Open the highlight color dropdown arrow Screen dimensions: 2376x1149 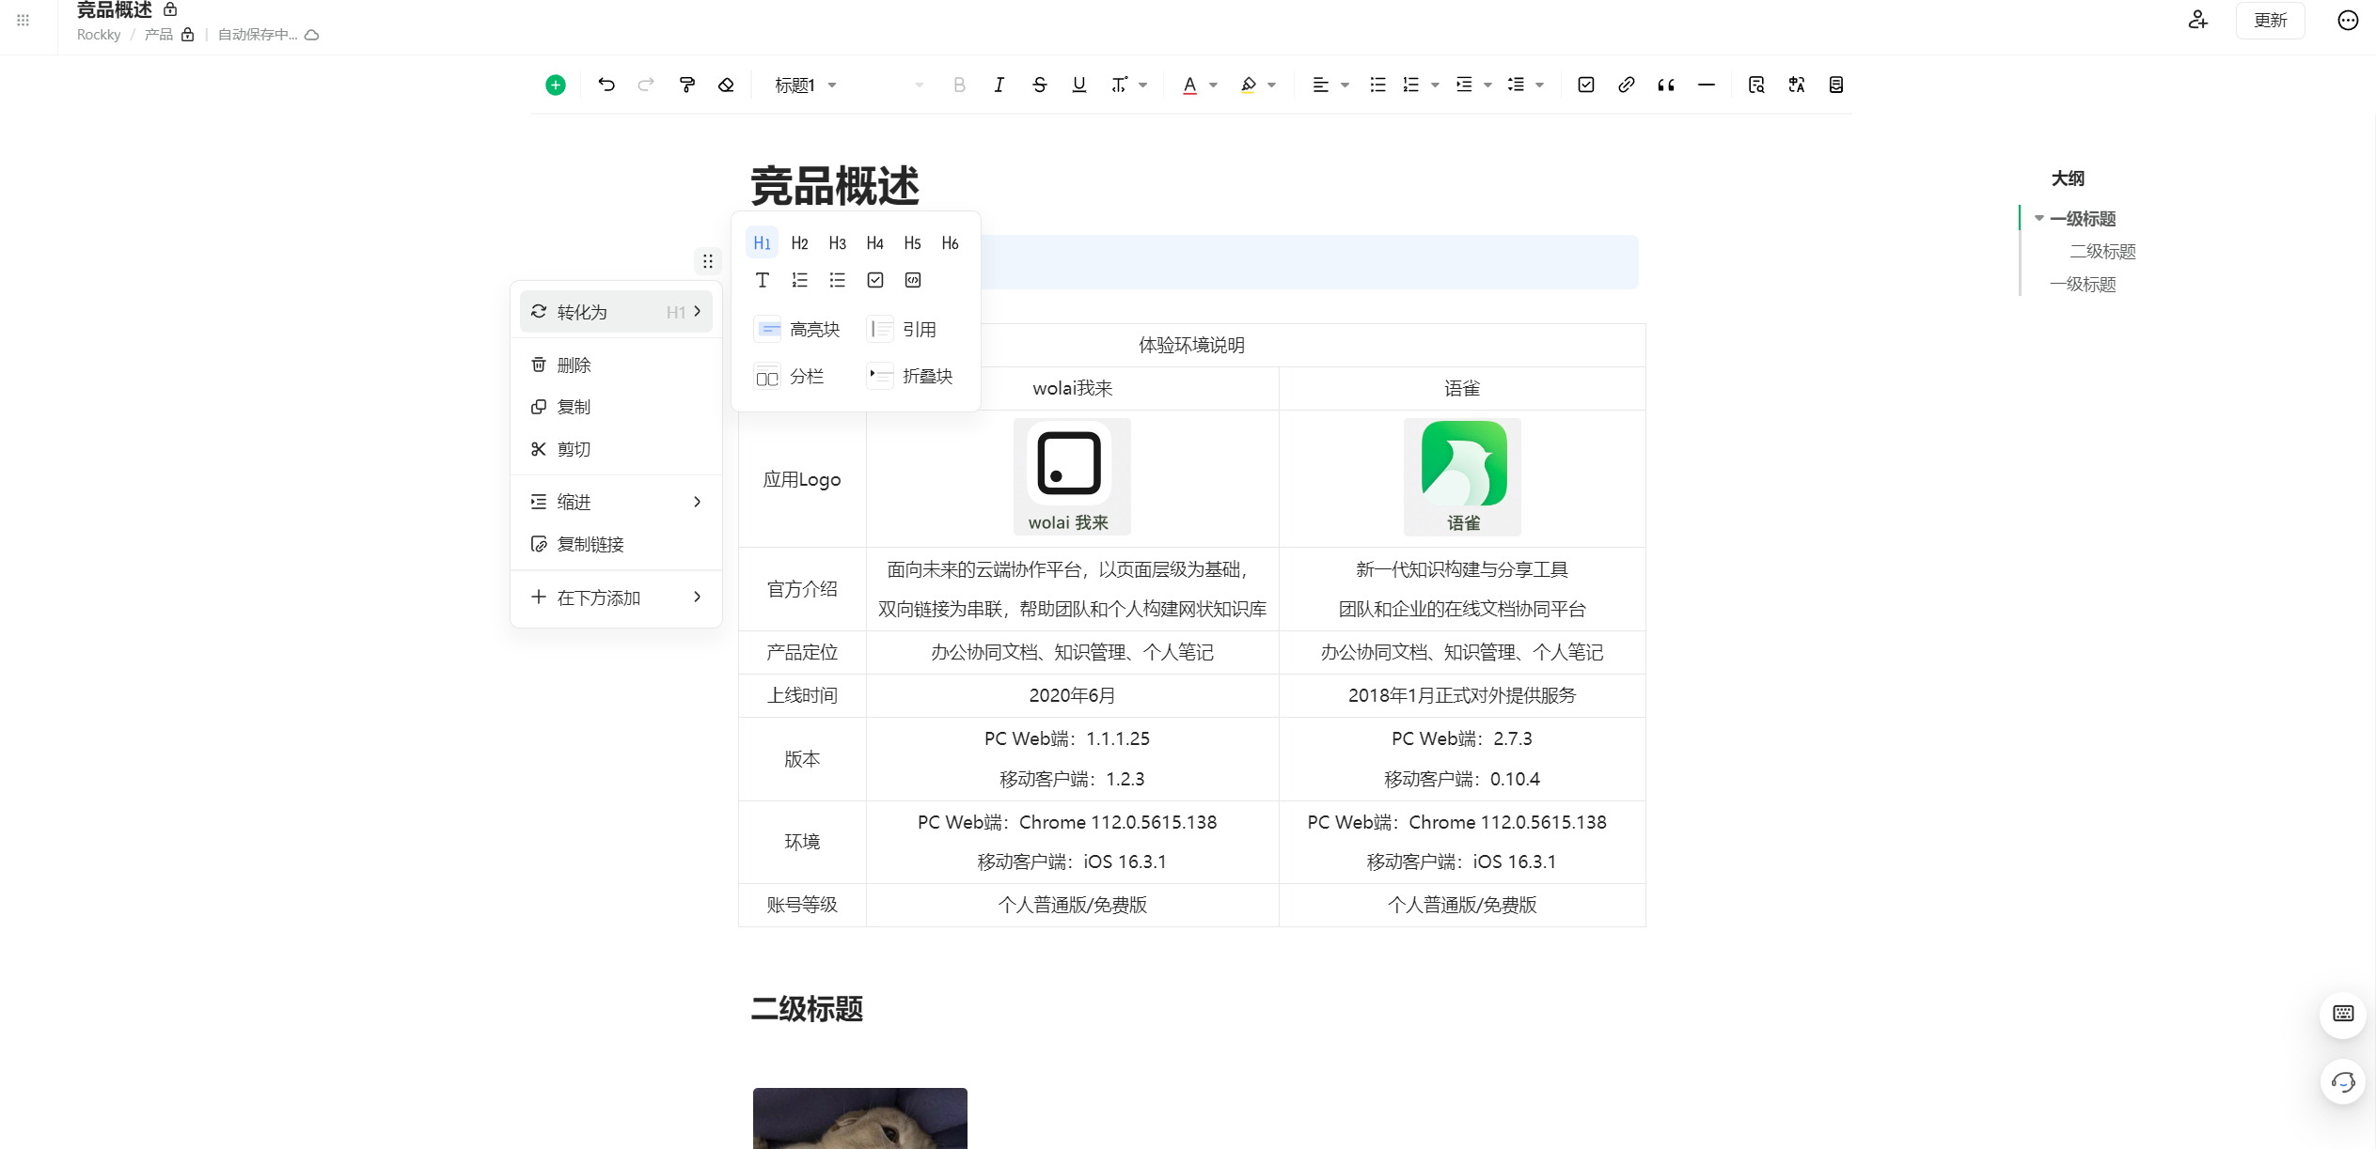[x=1271, y=85]
